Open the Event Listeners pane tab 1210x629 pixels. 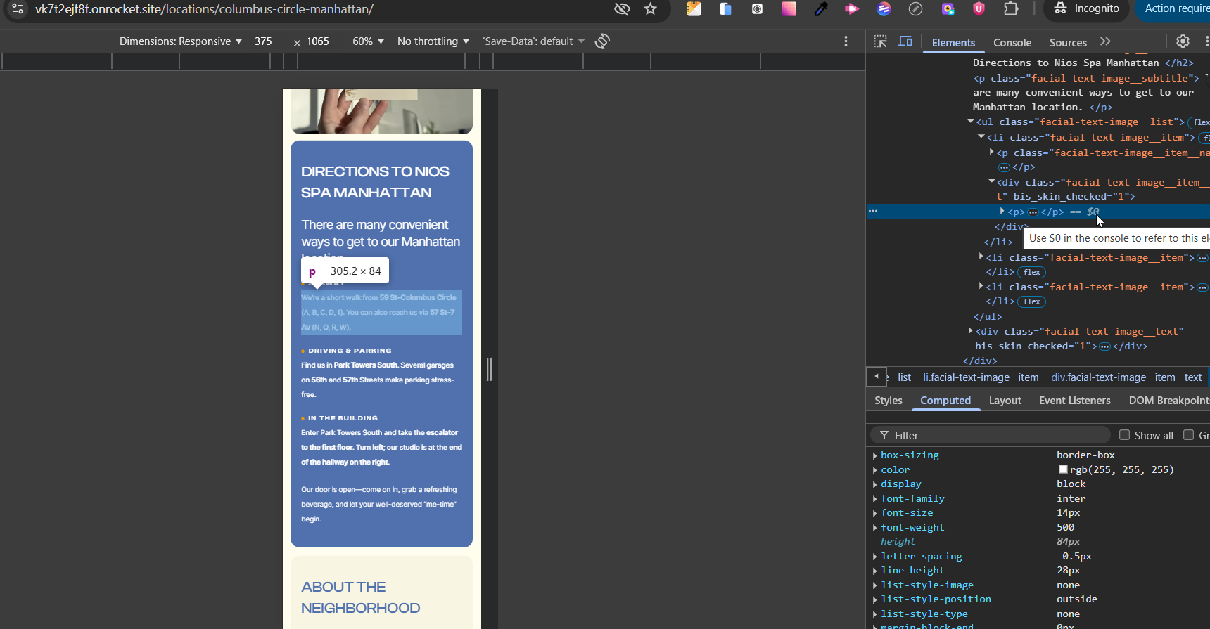(1074, 401)
